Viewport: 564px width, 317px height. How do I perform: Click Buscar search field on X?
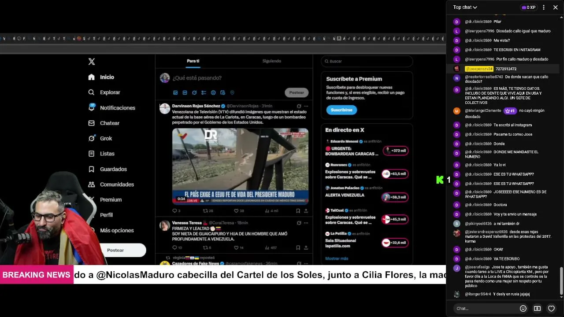[367, 61]
